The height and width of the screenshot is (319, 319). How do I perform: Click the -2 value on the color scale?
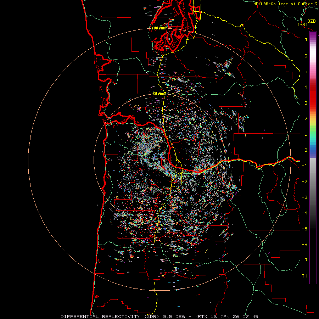tap(304, 182)
